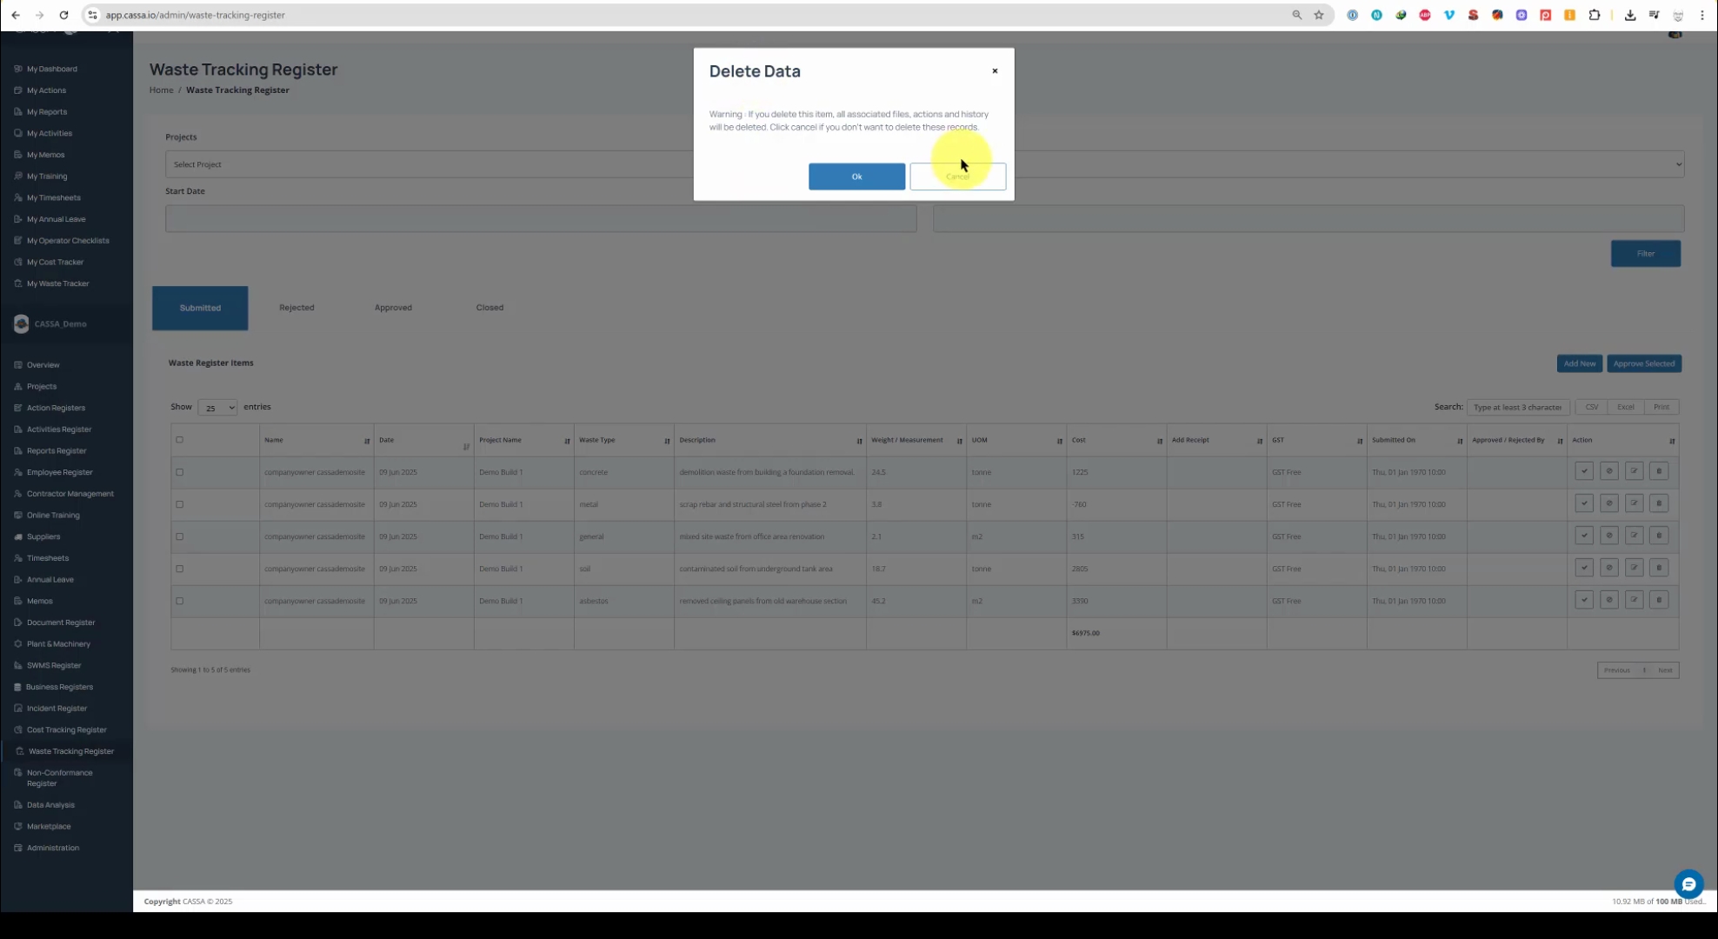Viewport: 1718px width, 939px height.
Task: Bookmark the page with the star icon
Action: 1319,15
